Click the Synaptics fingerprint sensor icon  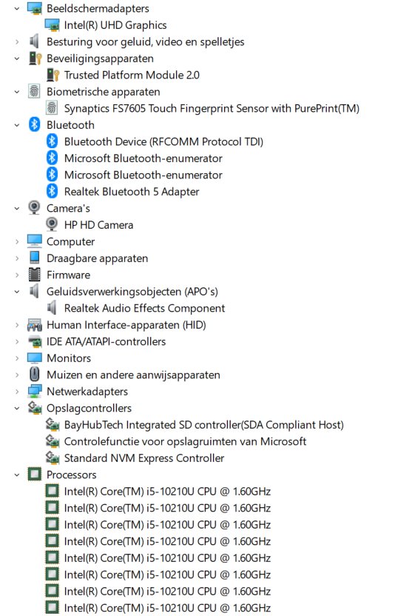coord(52,108)
